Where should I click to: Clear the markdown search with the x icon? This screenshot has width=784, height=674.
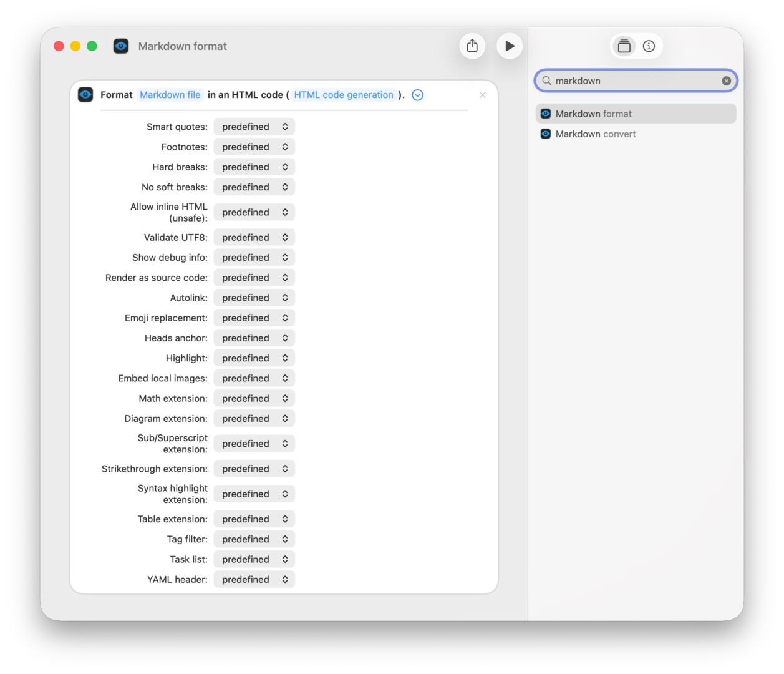click(726, 80)
